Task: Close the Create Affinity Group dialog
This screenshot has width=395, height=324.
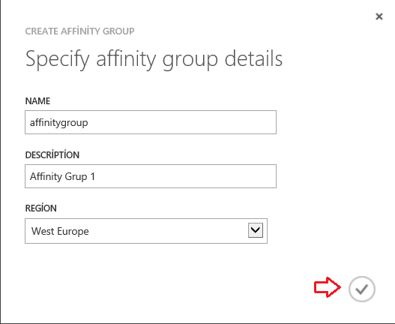Action: pyautogui.click(x=379, y=16)
